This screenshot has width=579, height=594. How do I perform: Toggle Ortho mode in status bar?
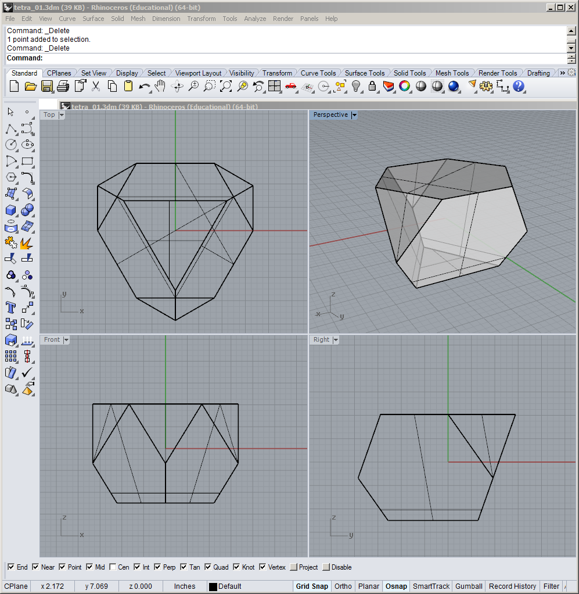tap(343, 586)
